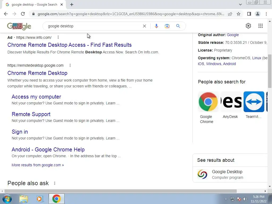Open options beside People also ask
The width and height of the screenshot is (272, 204).
55,183
